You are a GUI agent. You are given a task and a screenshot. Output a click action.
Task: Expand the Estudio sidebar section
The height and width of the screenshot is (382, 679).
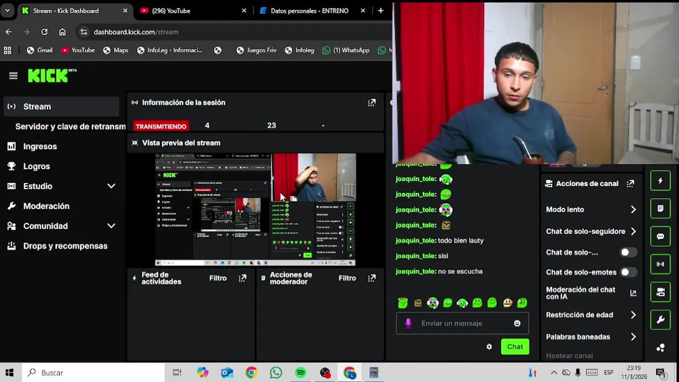(x=111, y=186)
